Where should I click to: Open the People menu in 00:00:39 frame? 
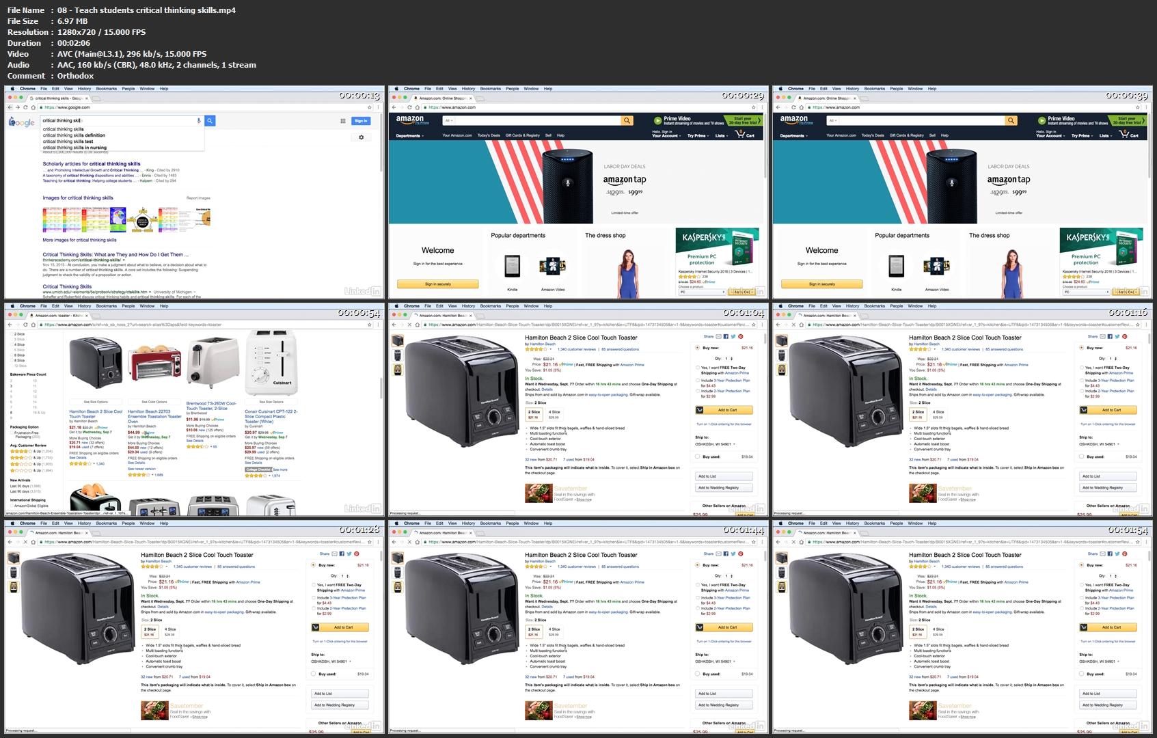pyautogui.click(x=897, y=88)
